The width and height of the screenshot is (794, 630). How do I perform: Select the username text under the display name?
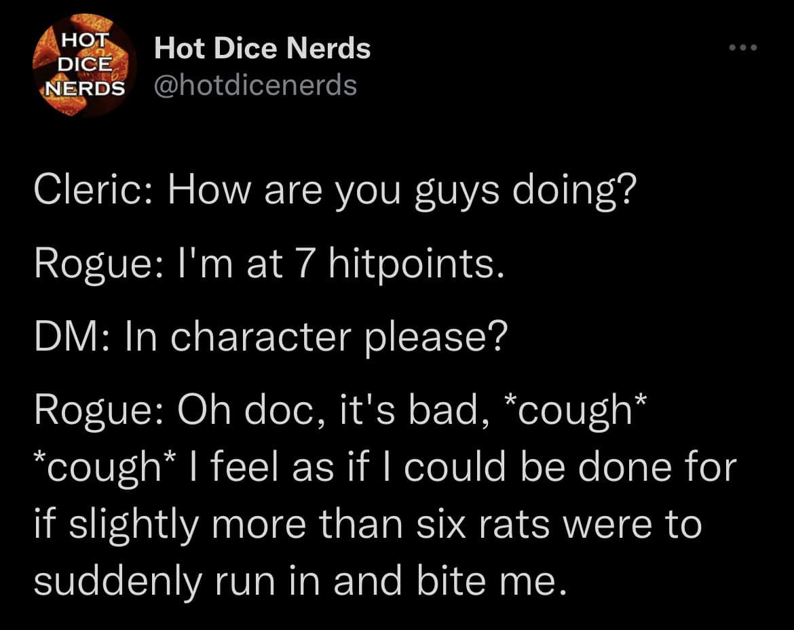(x=257, y=84)
